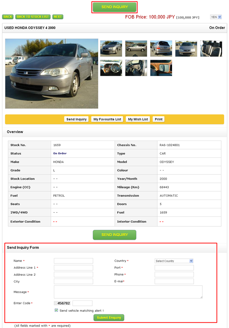
Task: Click the ODYSSEY model value
Action: coord(167,162)
